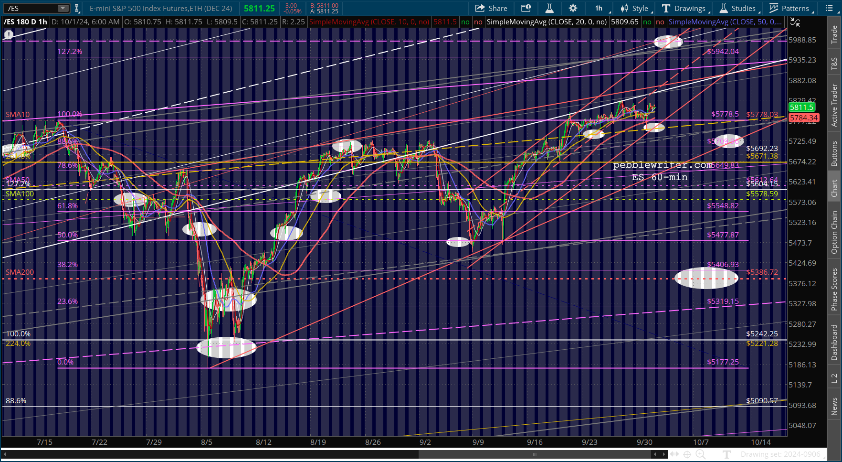Click the Style button
Image resolution: width=842 pixels, height=462 pixels.
tap(635, 8)
